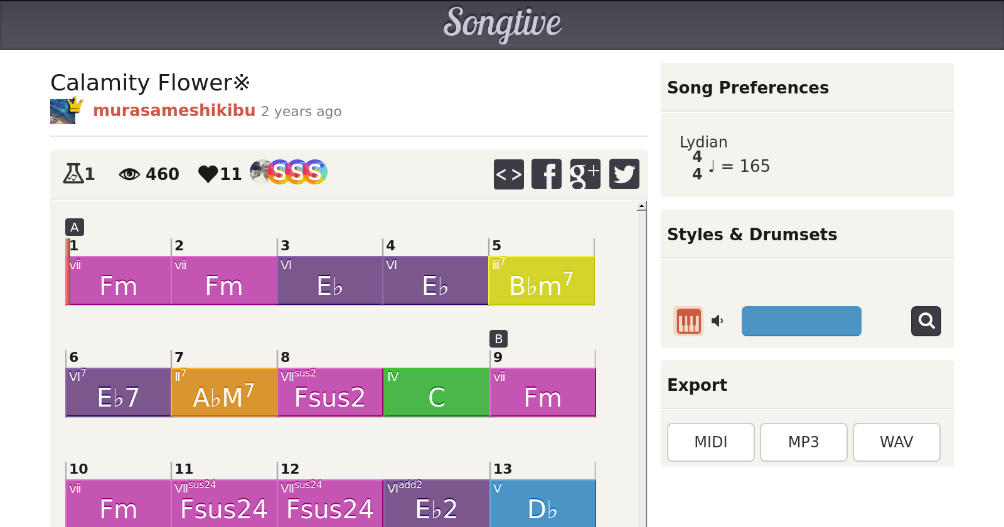
Task: Click the remix flask icon
Action: click(x=73, y=174)
